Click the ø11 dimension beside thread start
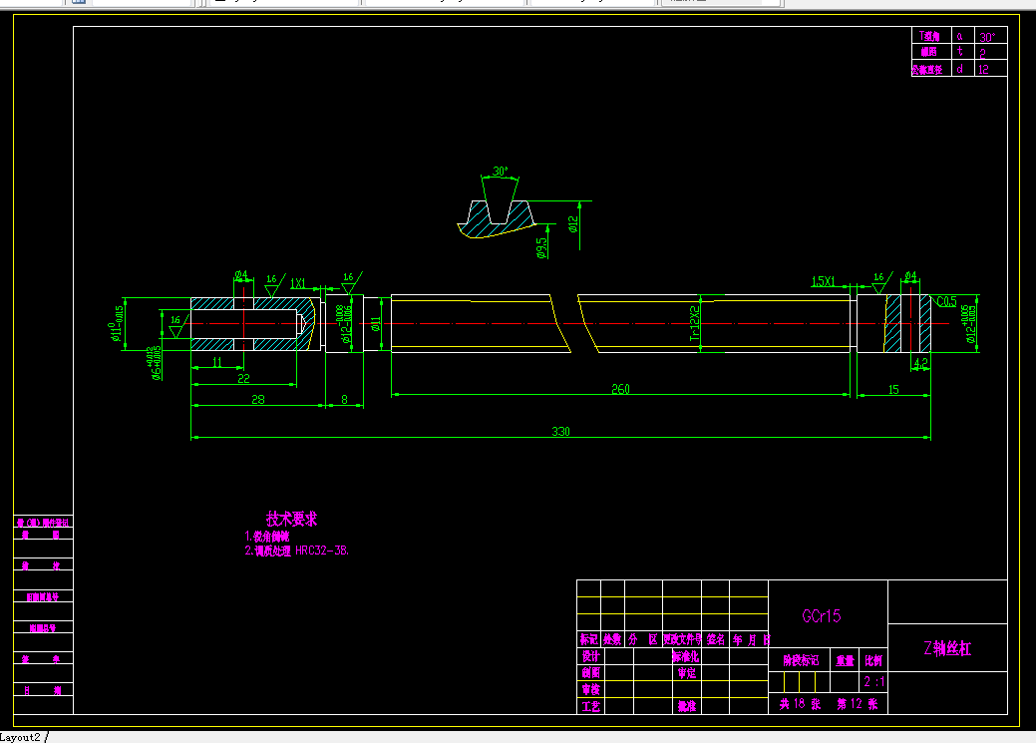1036x743 pixels. (x=375, y=324)
